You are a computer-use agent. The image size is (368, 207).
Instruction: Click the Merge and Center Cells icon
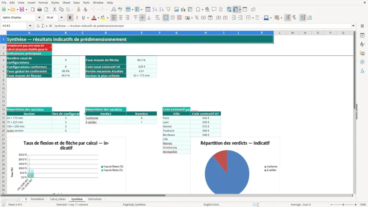[166, 18]
